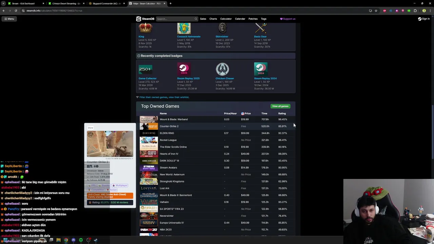This screenshot has width=434, height=244.
Task: Switch to the Skyguard Commander tab
Action: point(106,3)
